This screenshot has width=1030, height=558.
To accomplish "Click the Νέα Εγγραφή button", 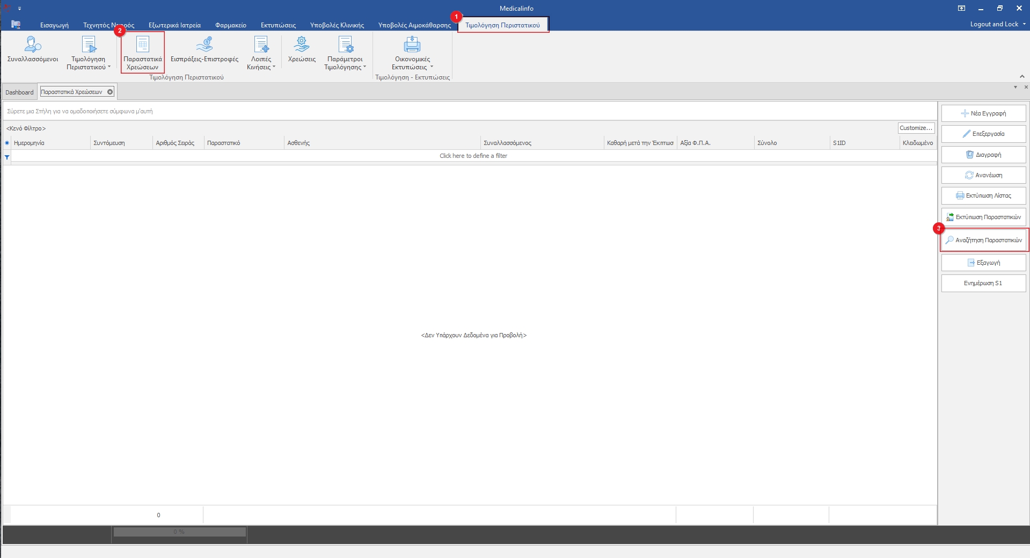I will 983,113.
